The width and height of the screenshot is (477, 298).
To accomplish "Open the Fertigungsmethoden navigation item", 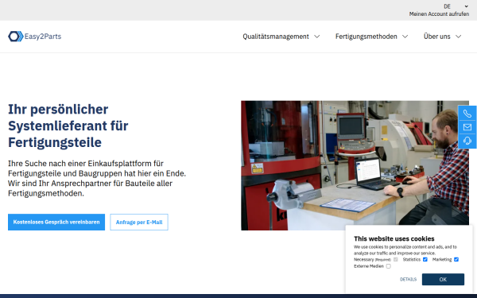I will pos(366,37).
